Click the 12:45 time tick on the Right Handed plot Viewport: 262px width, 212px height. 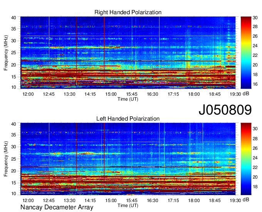tap(49, 94)
